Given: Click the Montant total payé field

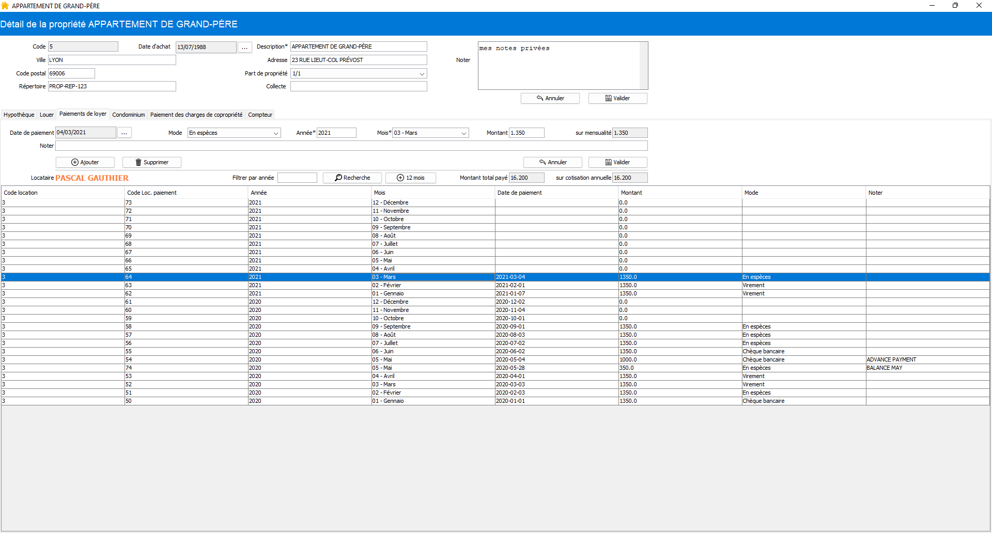Looking at the screenshot, I should pos(526,178).
